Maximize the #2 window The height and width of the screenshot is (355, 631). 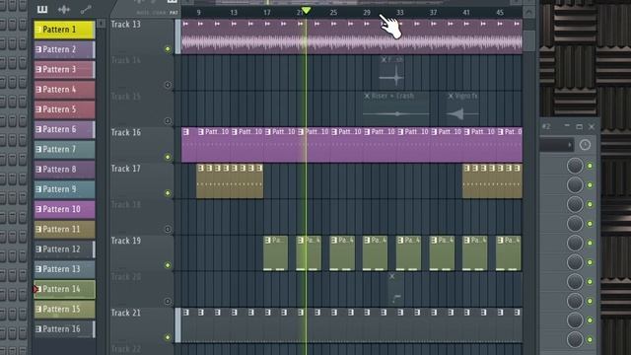[579, 127]
